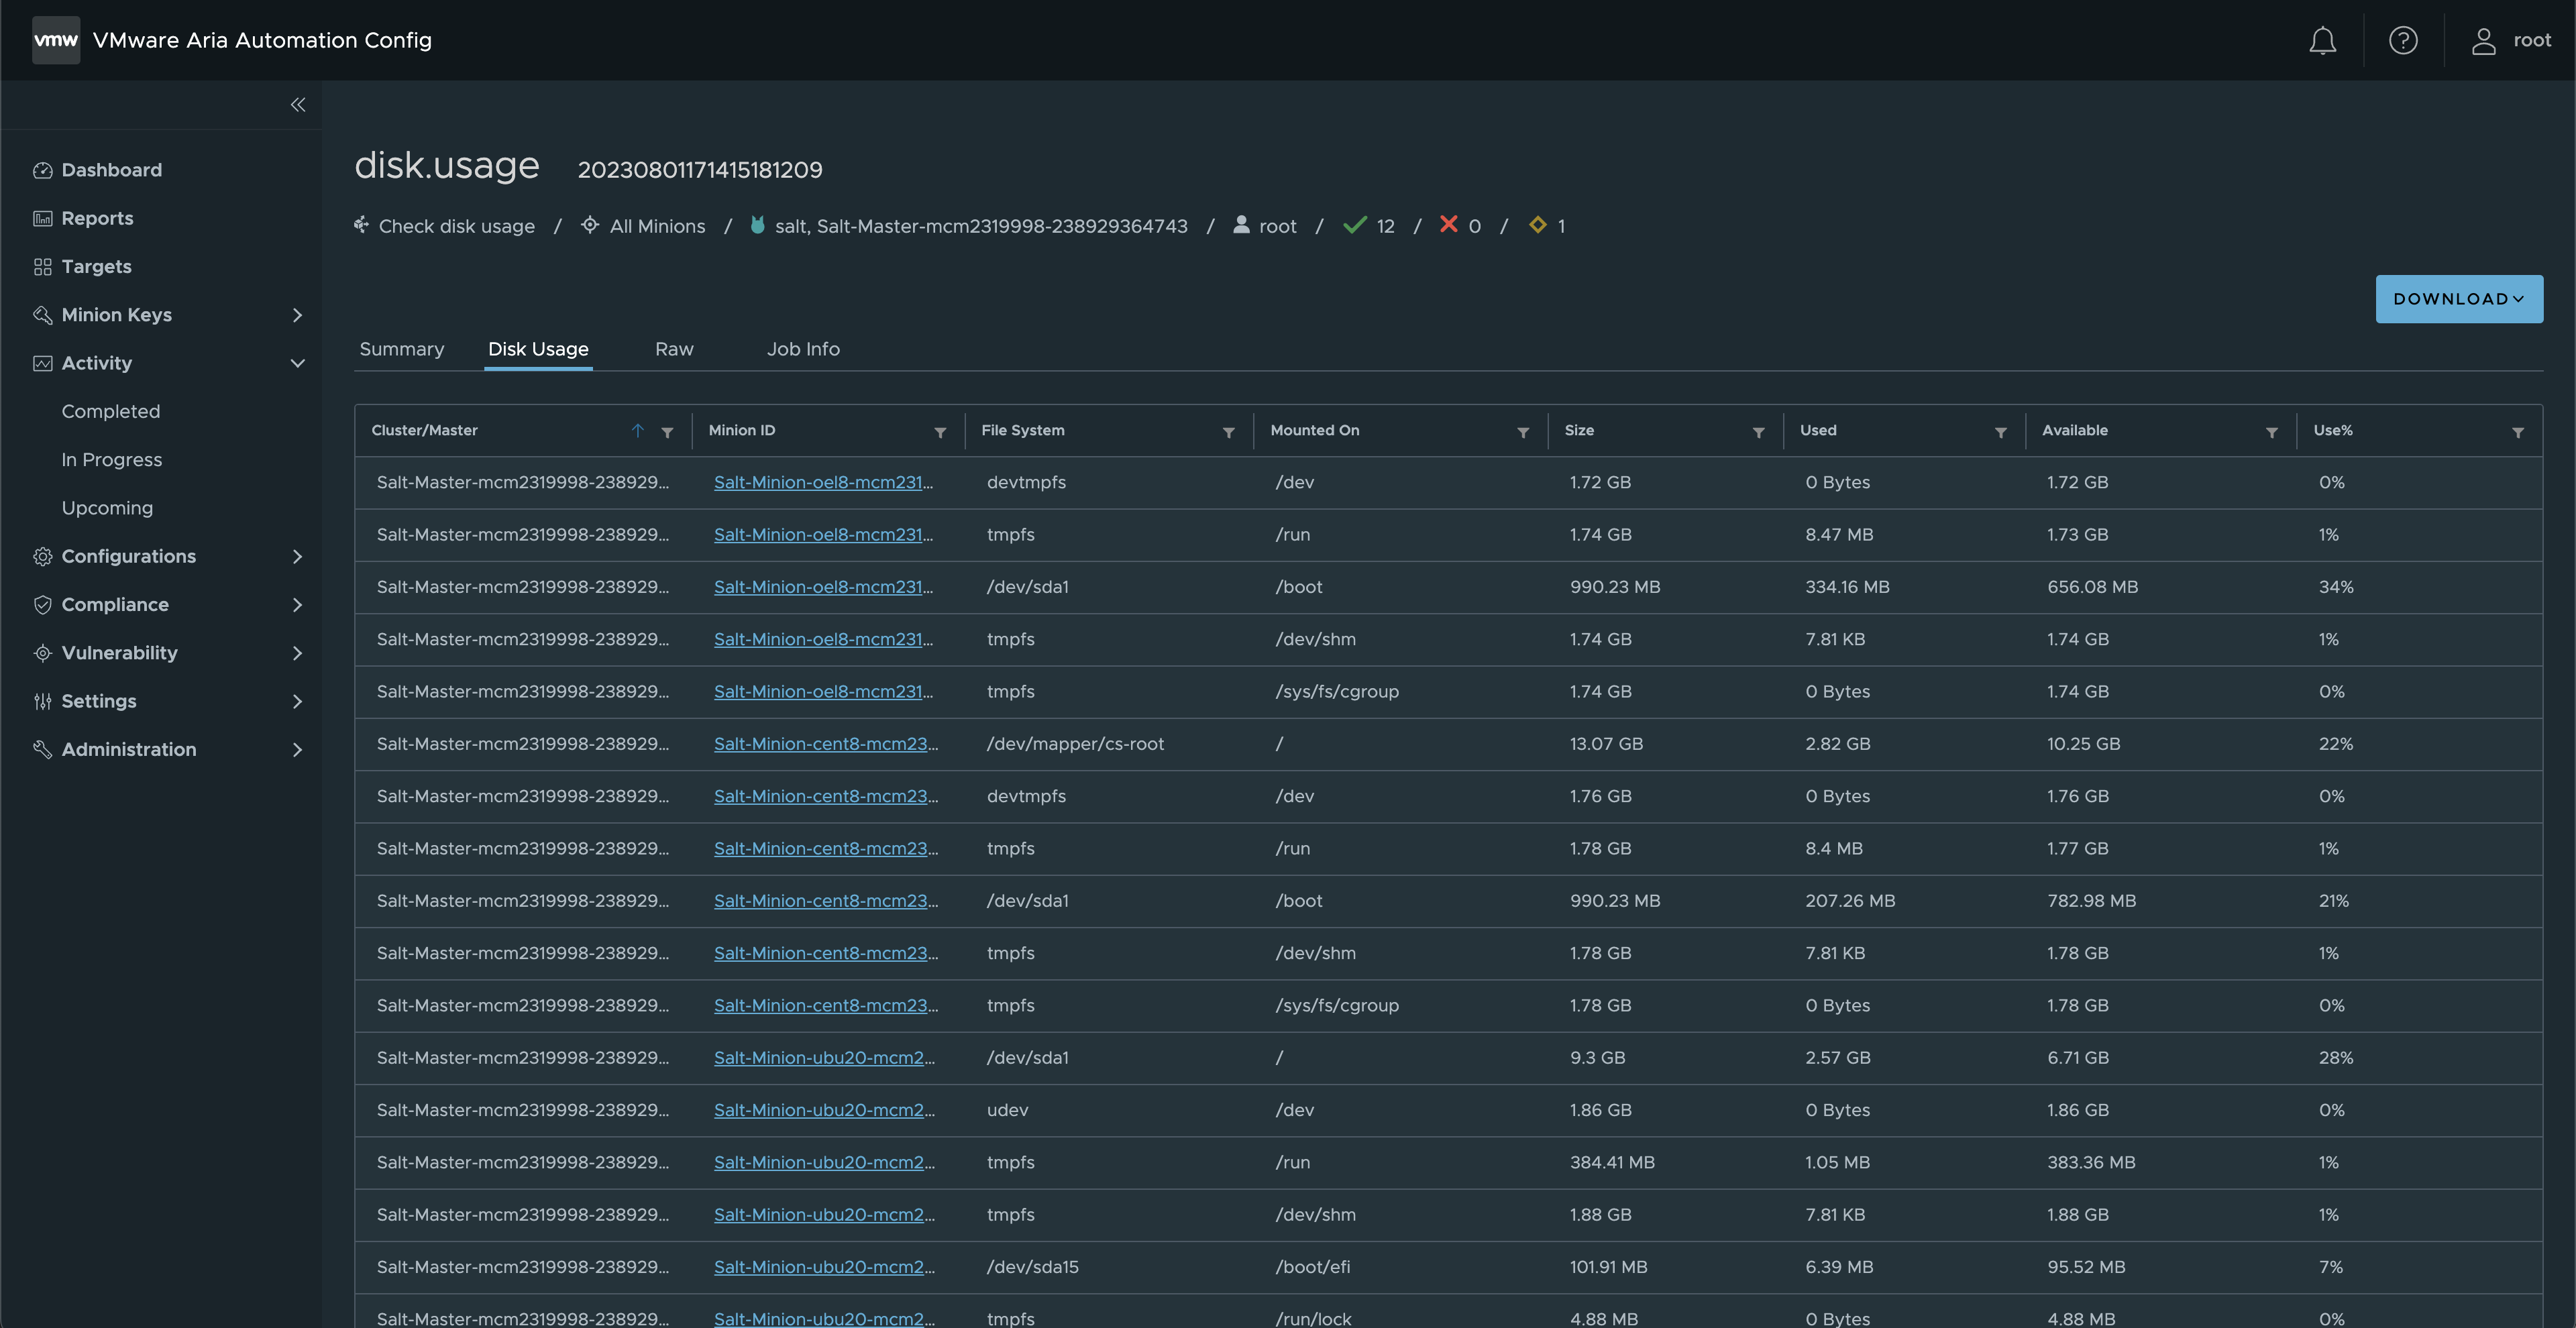This screenshot has height=1328, width=2576.
Task: Expand the Configurations menu chevron
Action: point(297,556)
